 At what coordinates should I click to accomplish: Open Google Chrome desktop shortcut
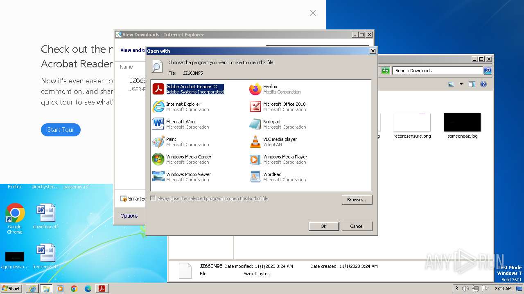click(15, 218)
